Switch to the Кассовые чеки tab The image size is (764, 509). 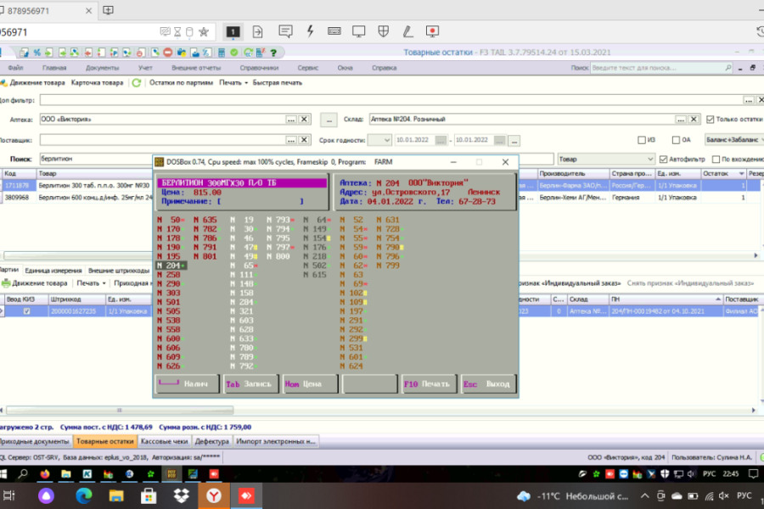click(164, 442)
